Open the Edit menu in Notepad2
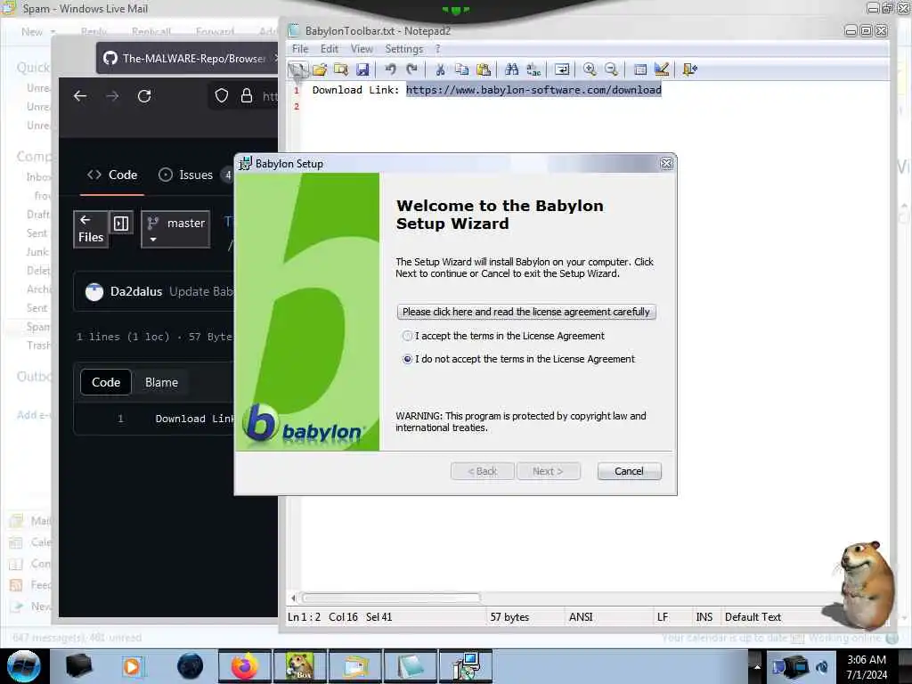The image size is (912, 684). pos(330,49)
